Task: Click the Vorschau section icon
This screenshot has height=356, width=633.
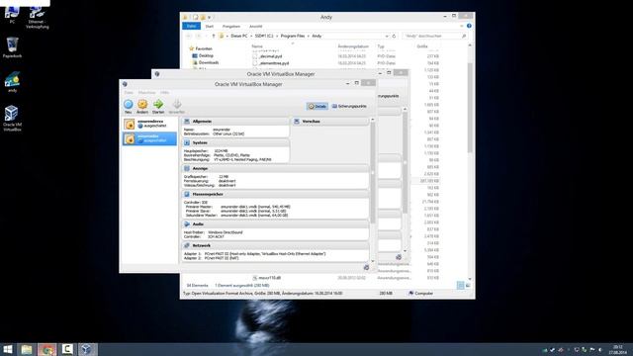Action: 297,121
